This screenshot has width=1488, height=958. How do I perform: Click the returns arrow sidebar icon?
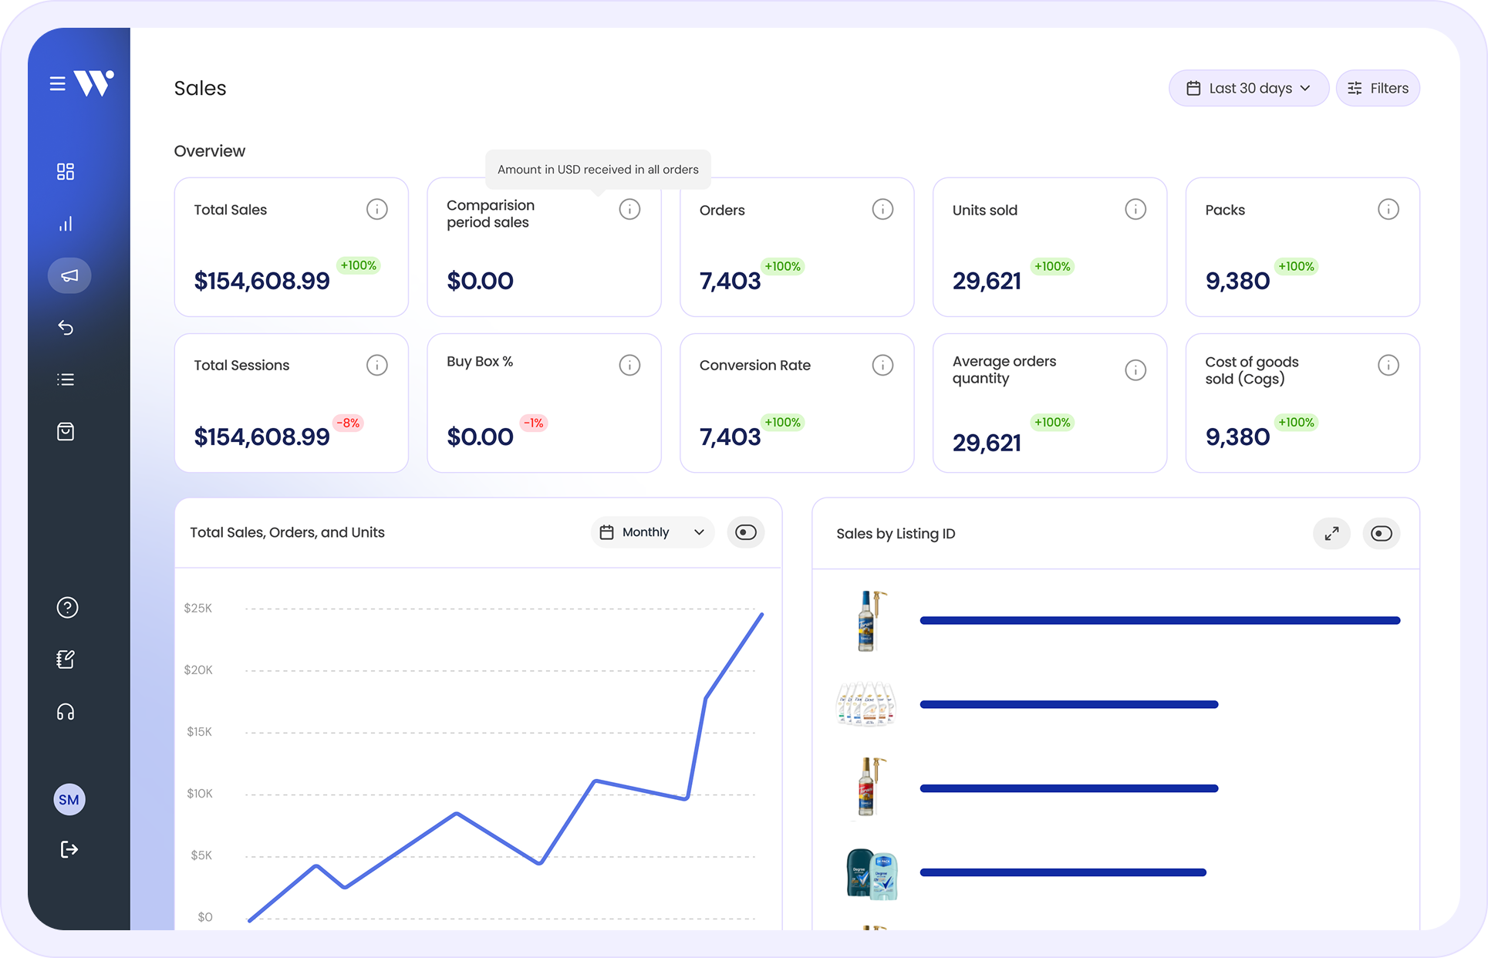coord(66,328)
